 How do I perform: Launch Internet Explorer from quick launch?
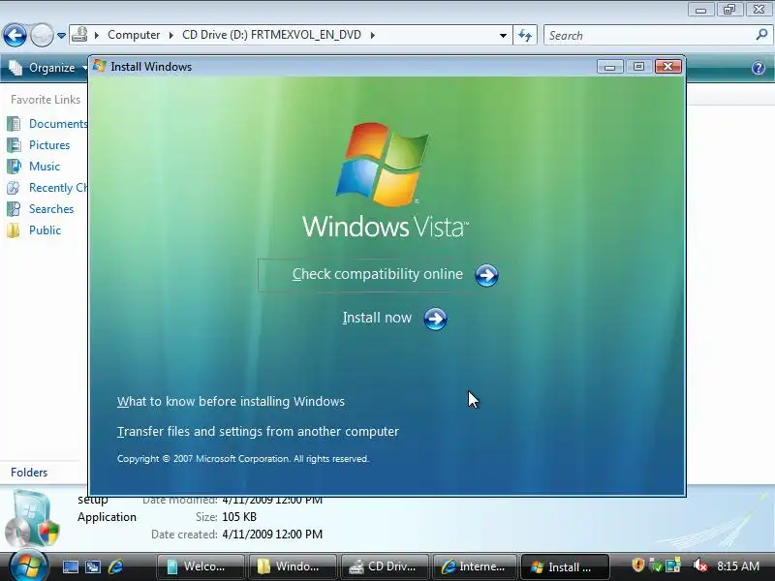tap(115, 566)
